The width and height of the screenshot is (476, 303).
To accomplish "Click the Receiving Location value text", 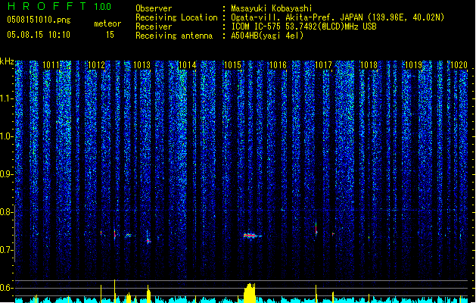I will point(338,17).
